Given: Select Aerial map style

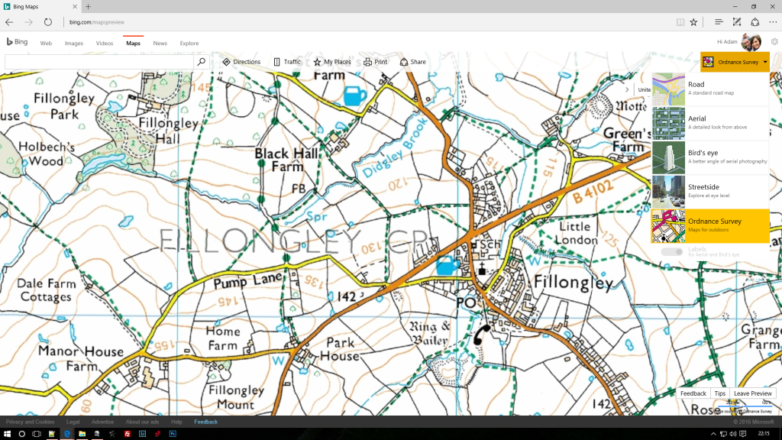Looking at the screenshot, I should (710, 123).
